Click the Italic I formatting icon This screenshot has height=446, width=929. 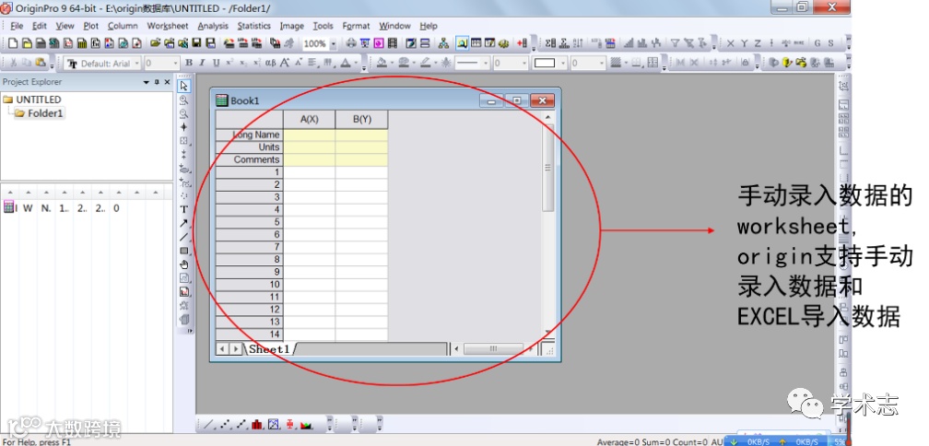(202, 63)
